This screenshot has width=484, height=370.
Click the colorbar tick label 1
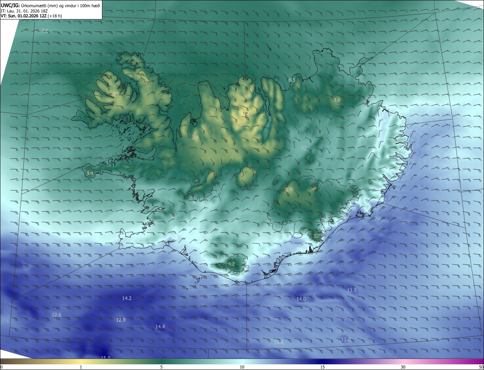tap(81, 367)
